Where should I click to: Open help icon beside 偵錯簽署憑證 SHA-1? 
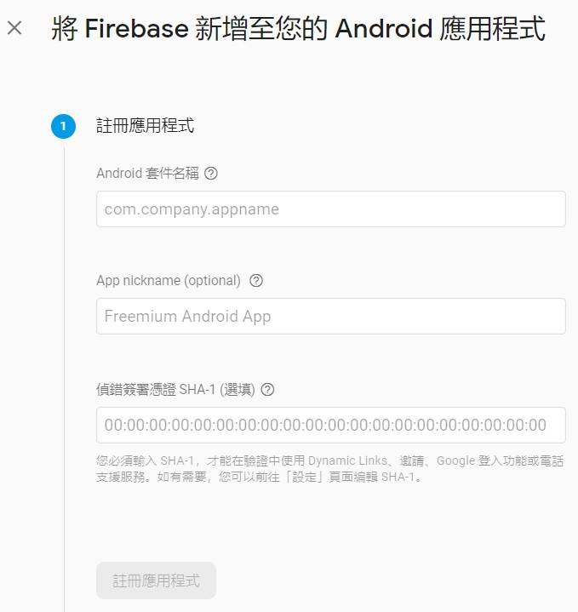point(267,389)
